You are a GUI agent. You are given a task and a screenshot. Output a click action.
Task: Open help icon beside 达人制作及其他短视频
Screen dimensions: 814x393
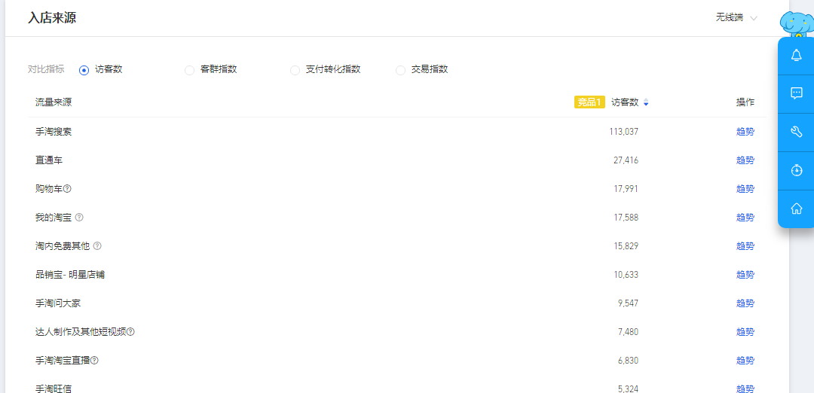pyautogui.click(x=130, y=332)
